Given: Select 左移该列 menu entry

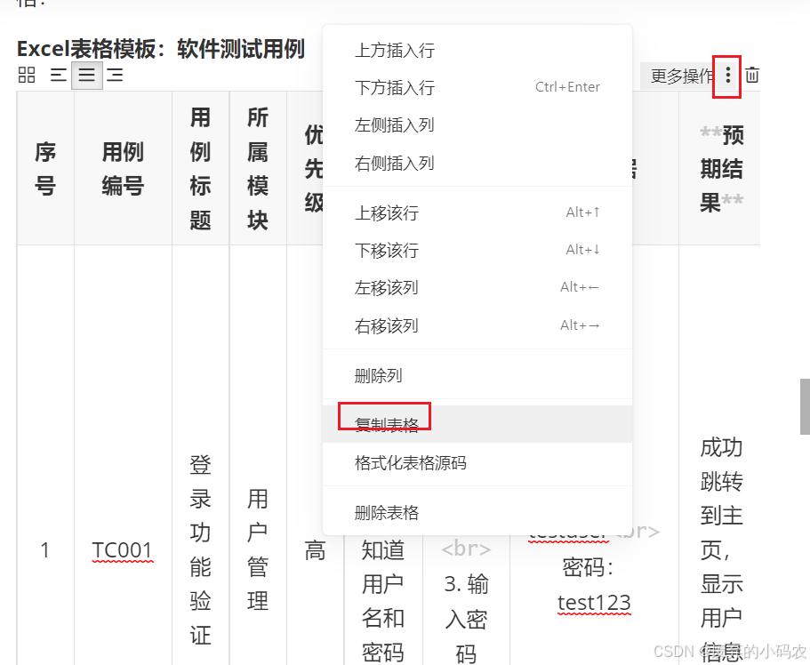Looking at the screenshot, I should coord(477,288).
